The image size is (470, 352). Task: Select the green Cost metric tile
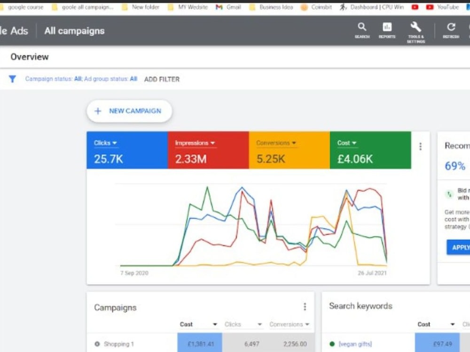click(x=370, y=150)
